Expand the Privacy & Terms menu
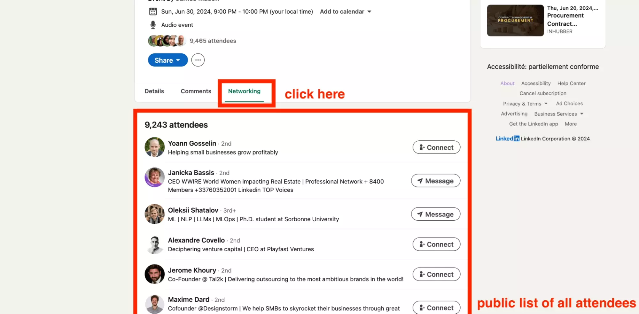639x314 pixels. pos(525,104)
